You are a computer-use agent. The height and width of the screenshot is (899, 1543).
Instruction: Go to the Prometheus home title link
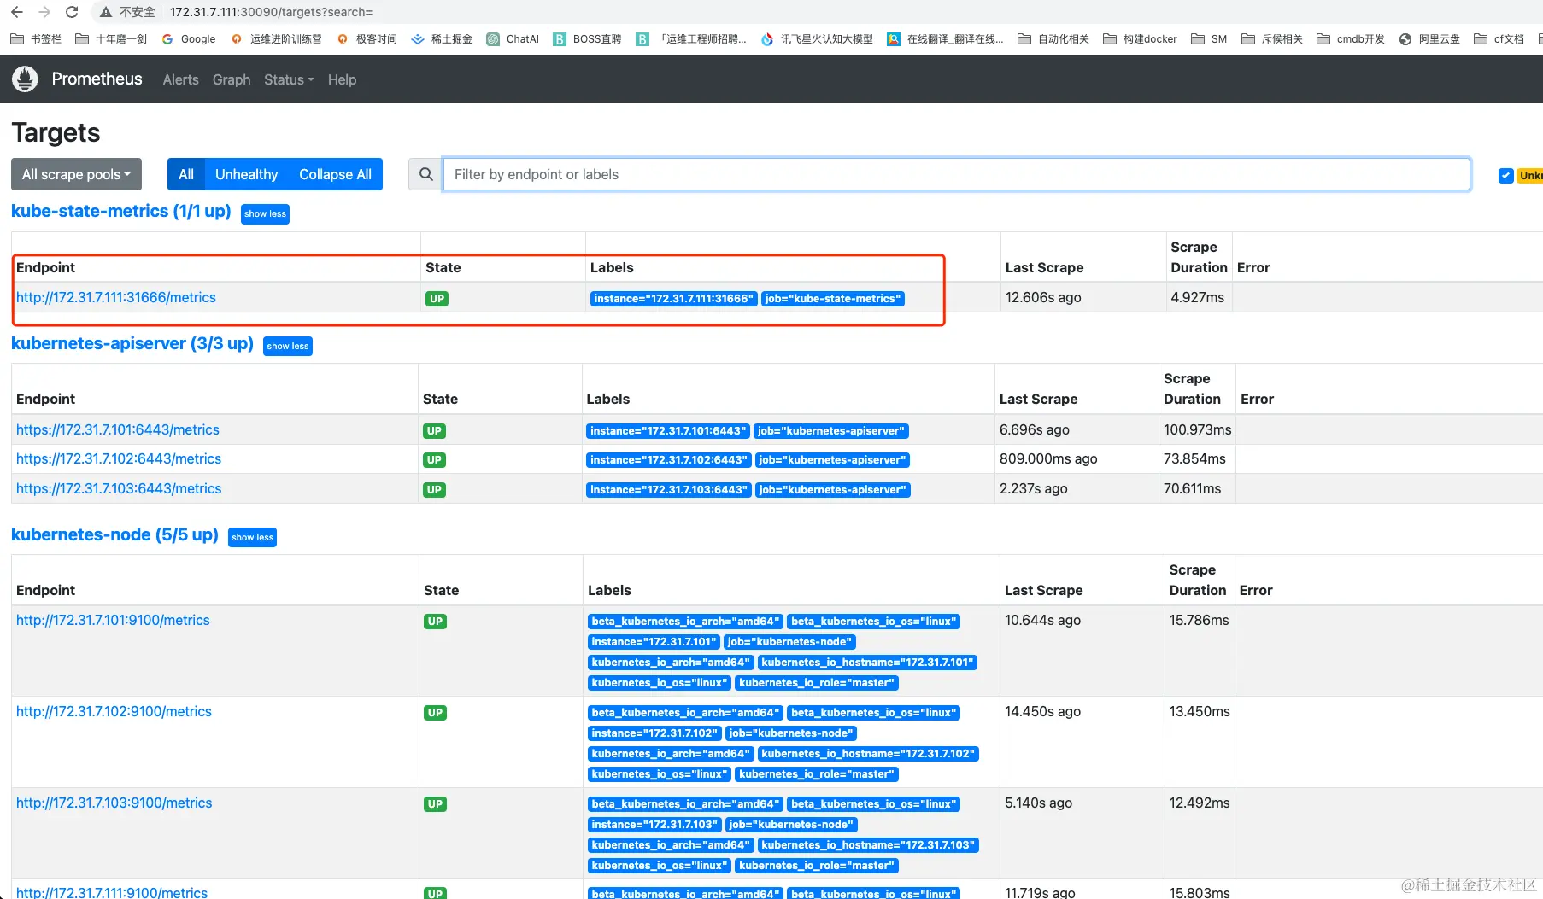coord(97,79)
